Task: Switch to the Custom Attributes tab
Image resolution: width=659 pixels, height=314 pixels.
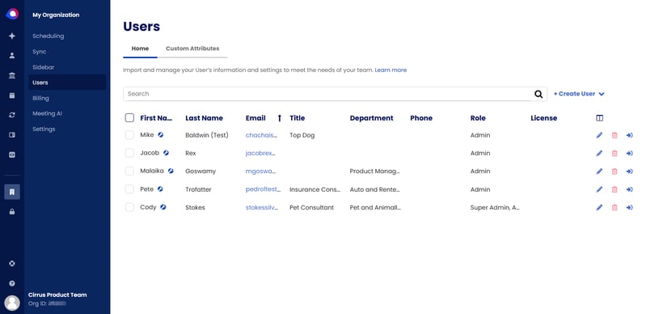Action: (x=192, y=49)
